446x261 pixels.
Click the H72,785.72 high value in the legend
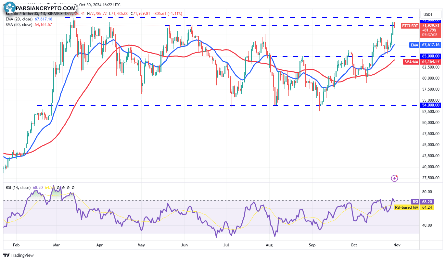(97, 14)
